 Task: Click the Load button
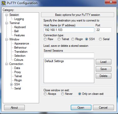click(x=103, y=62)
